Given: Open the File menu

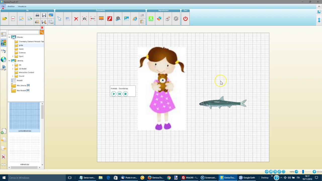Looking at the screenshot, I should point(3,6).
